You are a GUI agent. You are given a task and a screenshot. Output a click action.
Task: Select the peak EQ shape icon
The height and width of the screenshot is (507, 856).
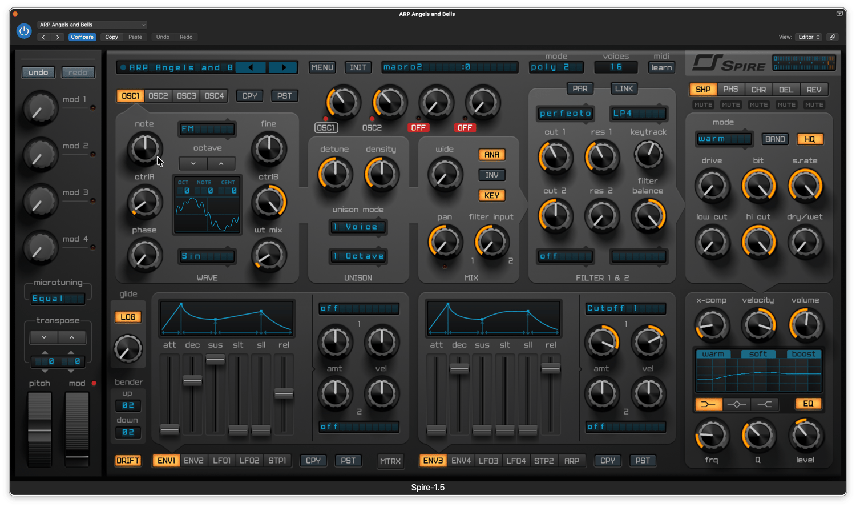pyautogui.click(x=737, y=404)
